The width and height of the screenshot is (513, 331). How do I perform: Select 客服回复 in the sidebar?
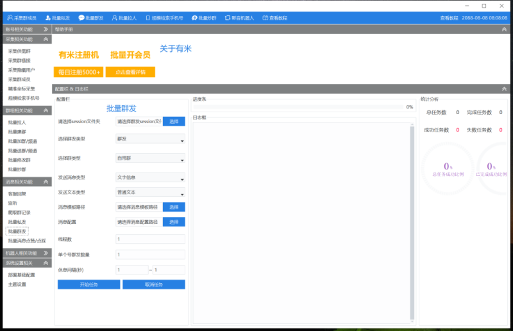click(17, 194)
